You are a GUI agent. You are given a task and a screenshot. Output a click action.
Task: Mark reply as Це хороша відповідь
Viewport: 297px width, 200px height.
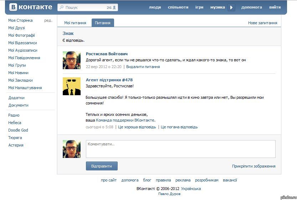click(x=137, y=127)
